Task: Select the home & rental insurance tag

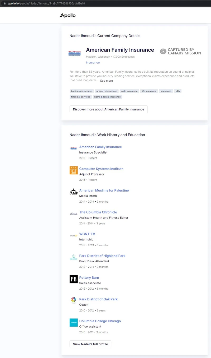Action: [x=108, y=97]
